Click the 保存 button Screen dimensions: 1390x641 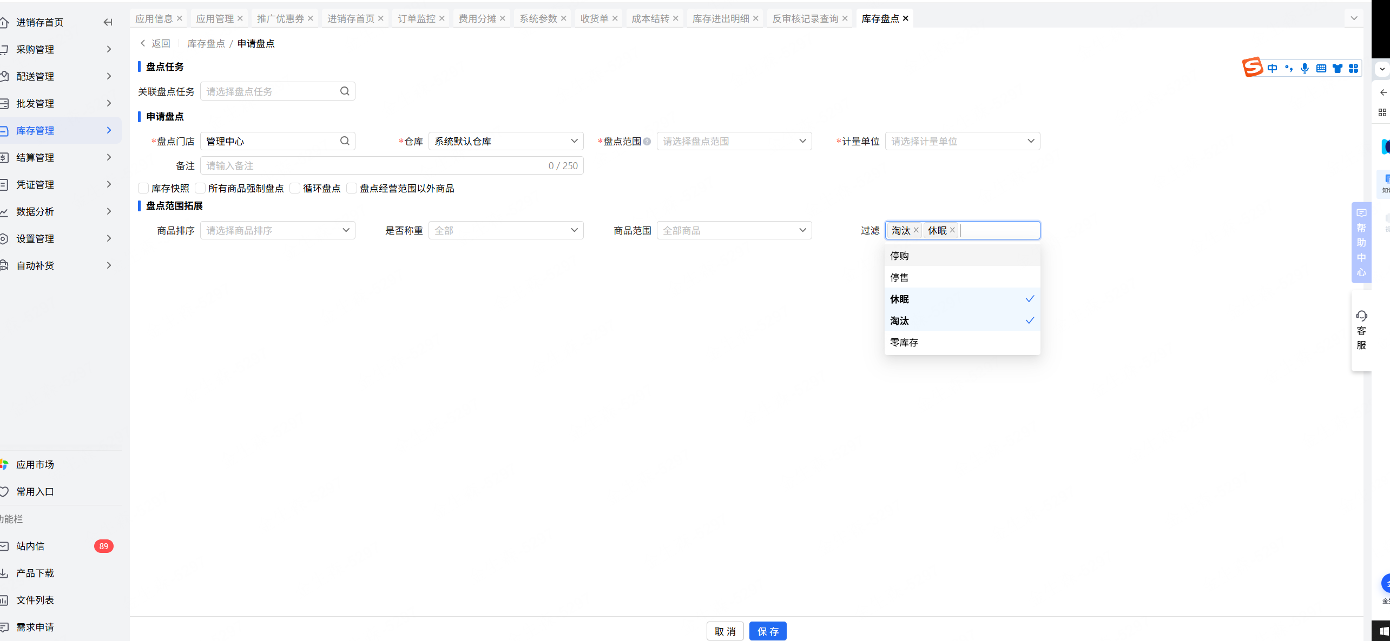pyautogui.click(x=767, y=631)
